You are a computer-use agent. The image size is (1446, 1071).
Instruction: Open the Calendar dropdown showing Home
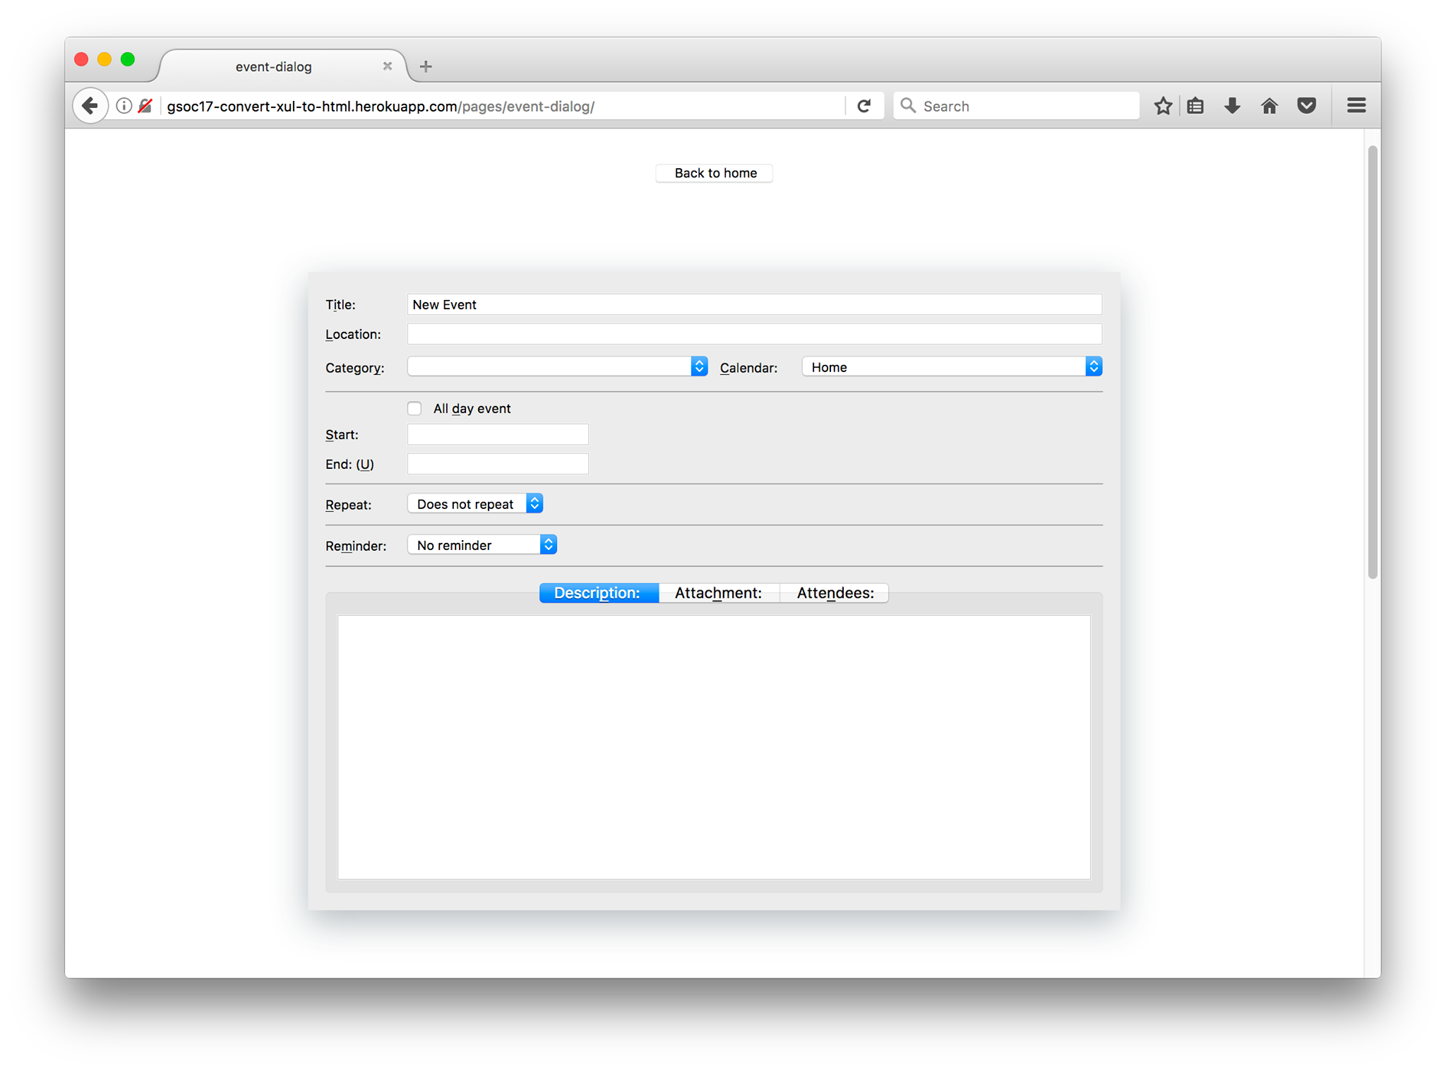coord(951,366)
